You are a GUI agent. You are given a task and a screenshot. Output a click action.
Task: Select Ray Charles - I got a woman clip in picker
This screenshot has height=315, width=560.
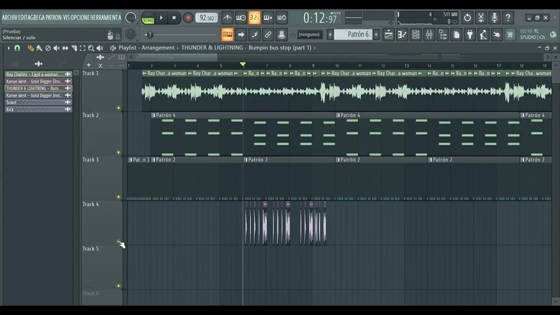point(38,74)
